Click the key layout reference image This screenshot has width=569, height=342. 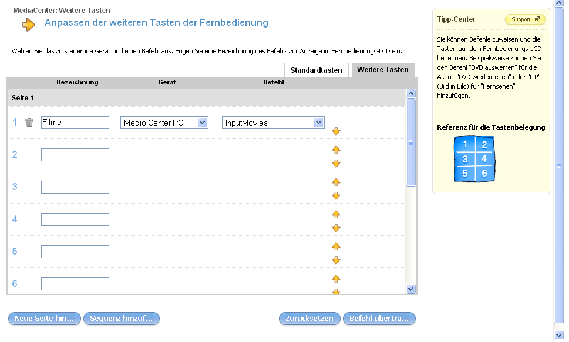[x=474, y=158]
